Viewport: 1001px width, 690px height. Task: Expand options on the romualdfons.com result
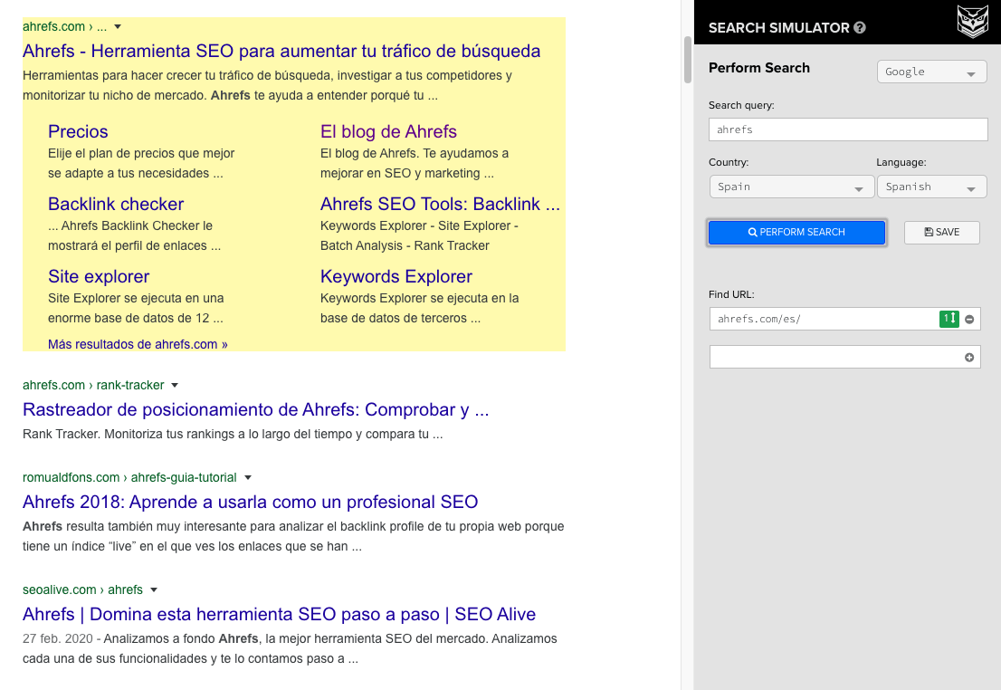(x=248, y=477)
